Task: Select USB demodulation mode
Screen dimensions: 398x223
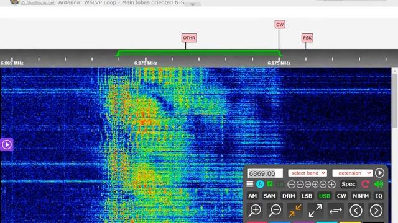Action: pyautogui.click(x=325, y=196)
